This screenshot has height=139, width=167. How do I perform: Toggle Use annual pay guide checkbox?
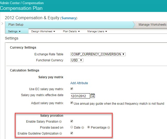click(72, 103)
